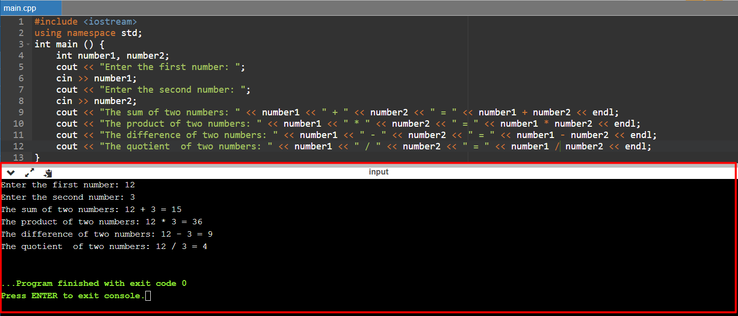Screen dimensions: 738x316
Task: Switch to the main.cpp file tab
Action: (20, 8)
